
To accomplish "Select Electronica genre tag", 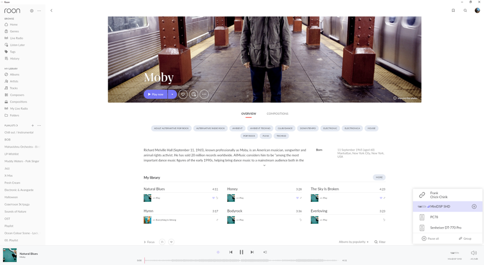I will 352,128.
